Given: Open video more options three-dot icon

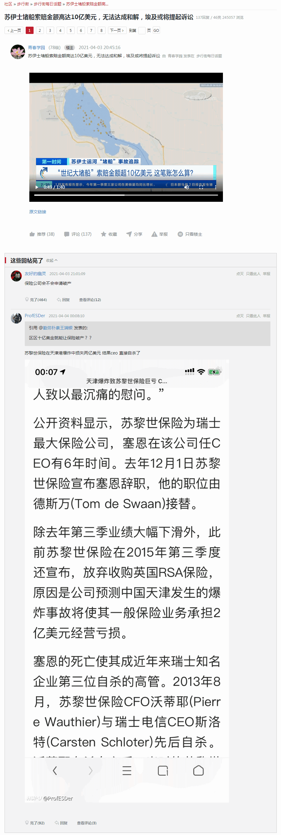Looking at the screenshot, I should (x=216, y=188).
